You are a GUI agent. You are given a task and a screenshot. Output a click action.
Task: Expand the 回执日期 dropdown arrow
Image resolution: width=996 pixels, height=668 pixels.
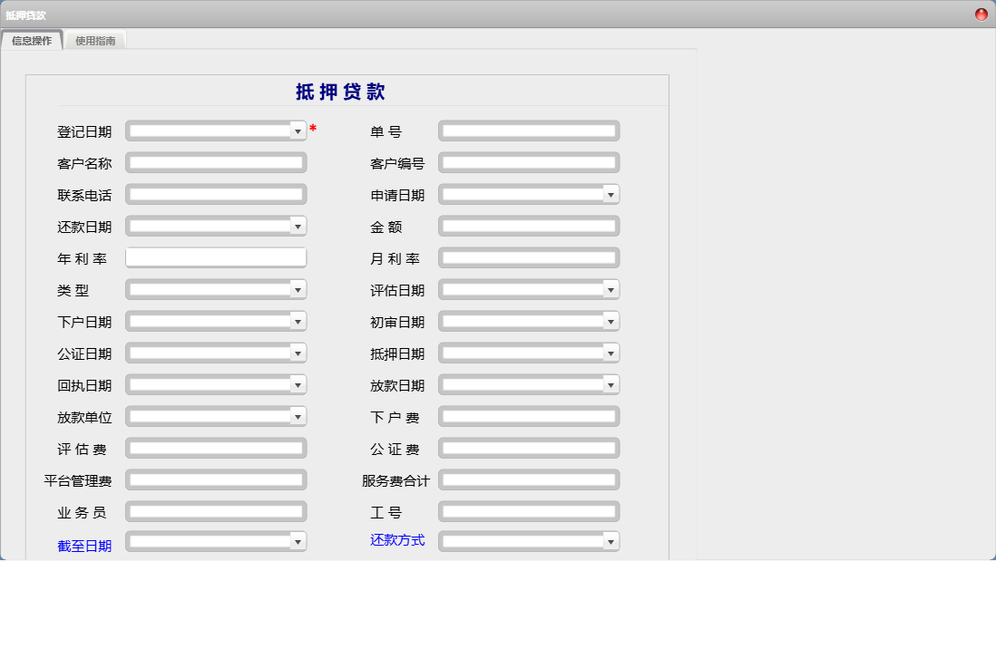[x=298, y=385]
